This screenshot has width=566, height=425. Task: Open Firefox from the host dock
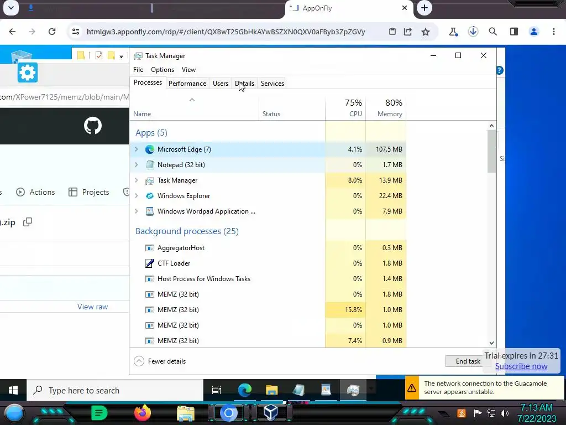click(142, 413)
